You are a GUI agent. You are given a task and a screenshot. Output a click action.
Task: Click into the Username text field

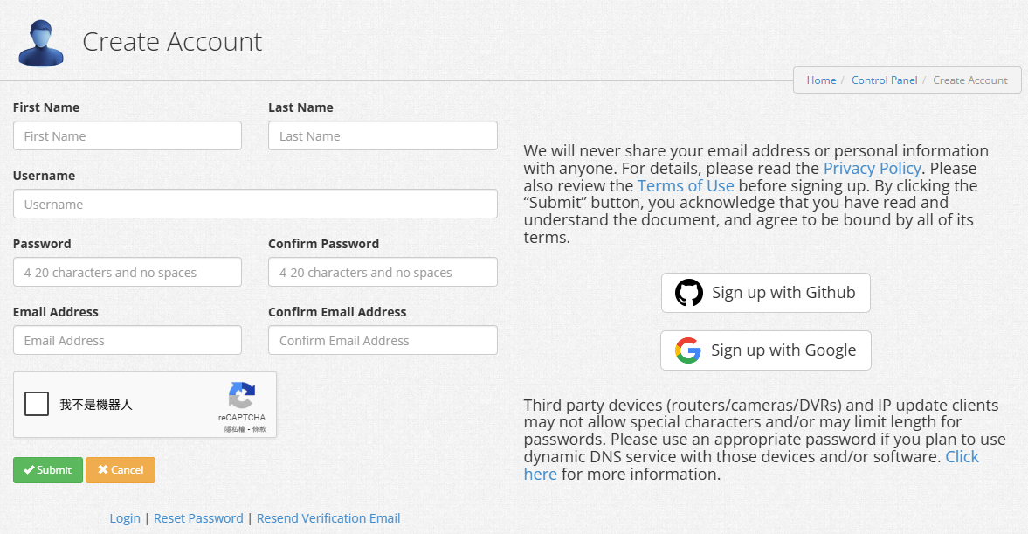[x=255, y=205]
